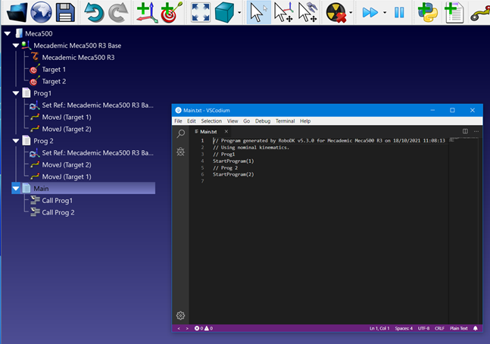Toggle the Select cursor tool
The image size is (490, 344).
[259, 12]
